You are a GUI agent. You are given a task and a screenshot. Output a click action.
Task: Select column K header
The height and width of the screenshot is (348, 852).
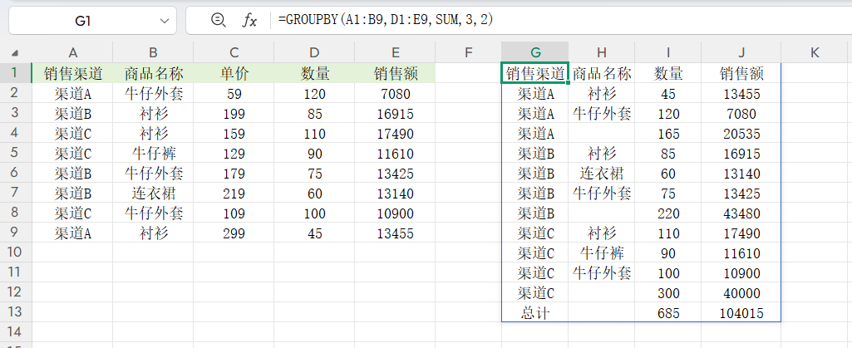click(815, 53)
